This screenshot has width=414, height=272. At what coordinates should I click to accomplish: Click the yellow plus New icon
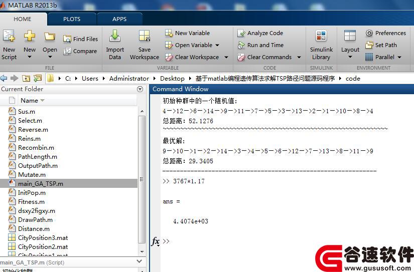point(29,36)
